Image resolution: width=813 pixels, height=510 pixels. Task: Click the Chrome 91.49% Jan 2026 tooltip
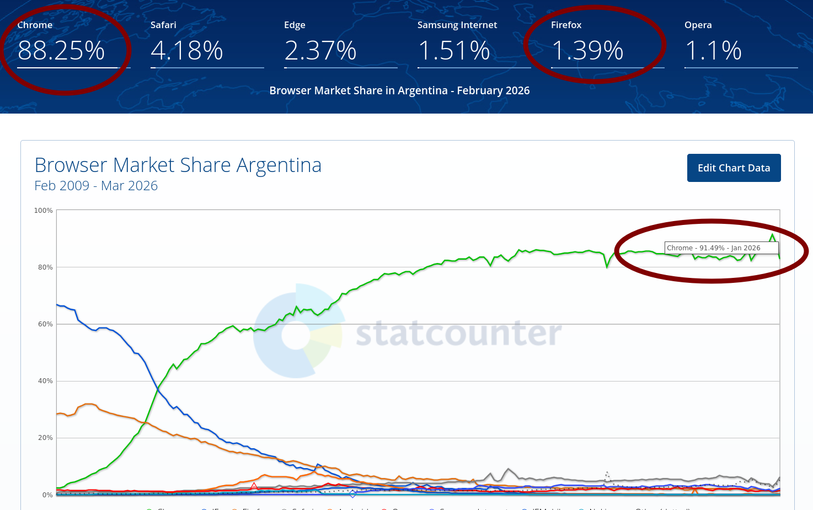pyautogui.click(x=721, y=248)
